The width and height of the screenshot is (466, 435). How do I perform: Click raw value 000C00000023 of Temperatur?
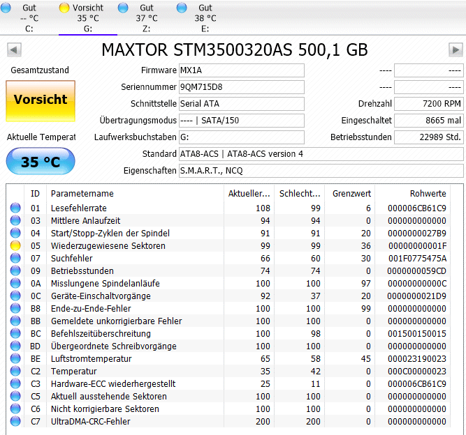coord(417,372)
